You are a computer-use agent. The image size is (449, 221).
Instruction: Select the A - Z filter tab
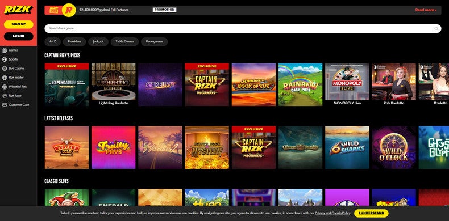tap(53, 42)
